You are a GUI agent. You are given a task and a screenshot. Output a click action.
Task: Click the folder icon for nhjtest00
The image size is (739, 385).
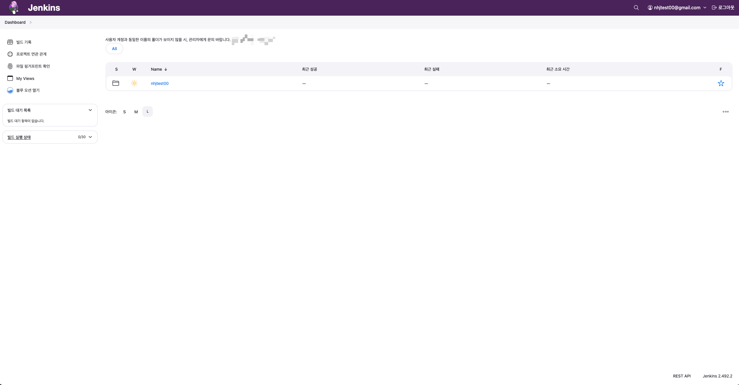116,83
